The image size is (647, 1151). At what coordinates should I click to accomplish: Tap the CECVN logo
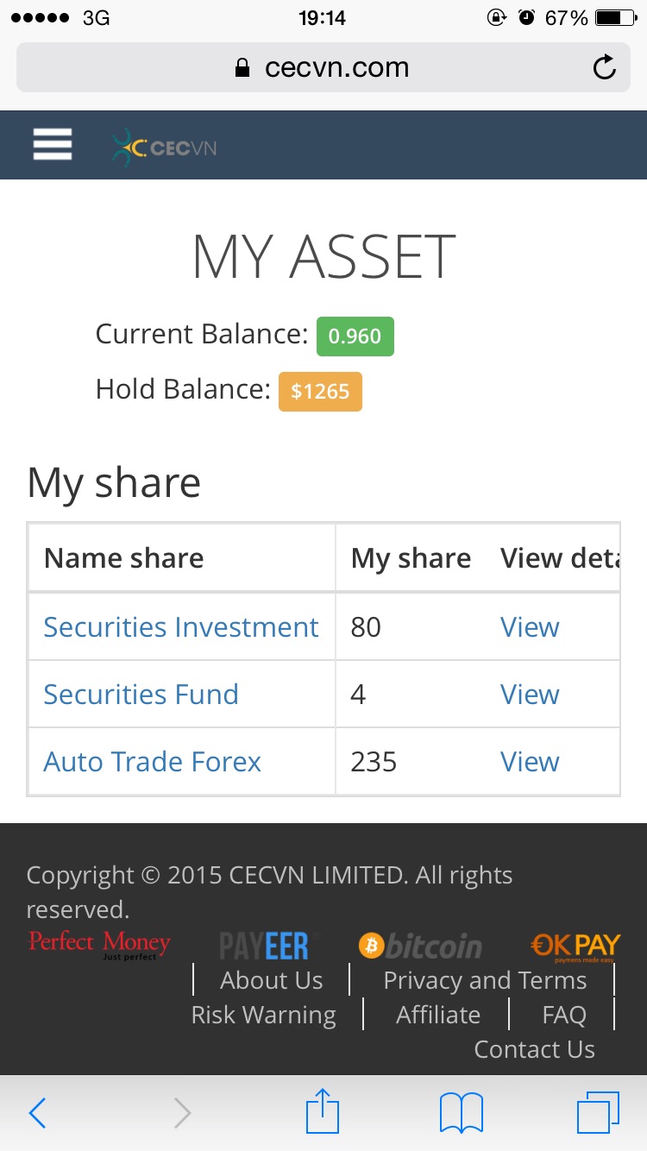pos(165,148)
